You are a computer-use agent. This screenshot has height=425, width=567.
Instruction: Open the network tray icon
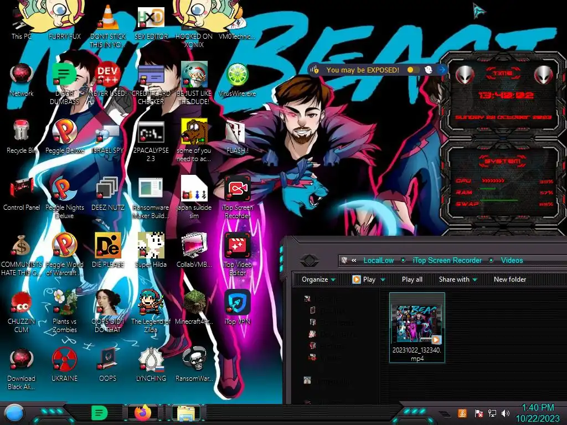[x=492, y=413]
